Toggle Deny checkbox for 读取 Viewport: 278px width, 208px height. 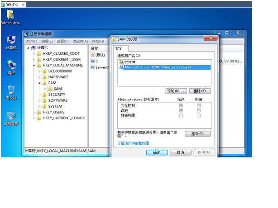[x=199, y=110]
